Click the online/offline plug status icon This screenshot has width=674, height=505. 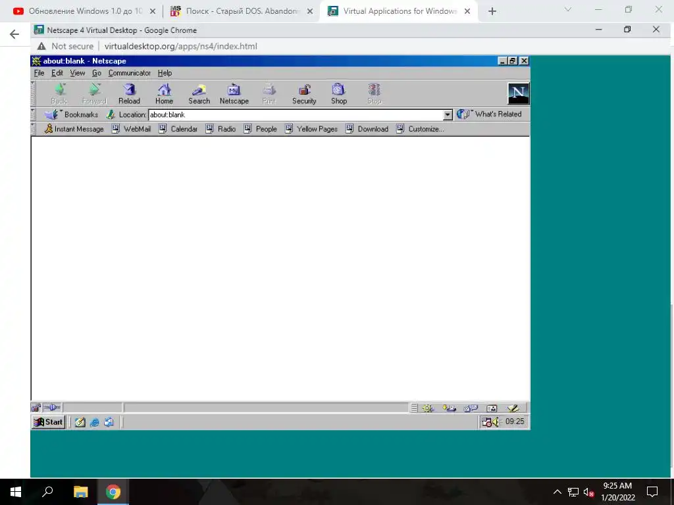[53, 408]
